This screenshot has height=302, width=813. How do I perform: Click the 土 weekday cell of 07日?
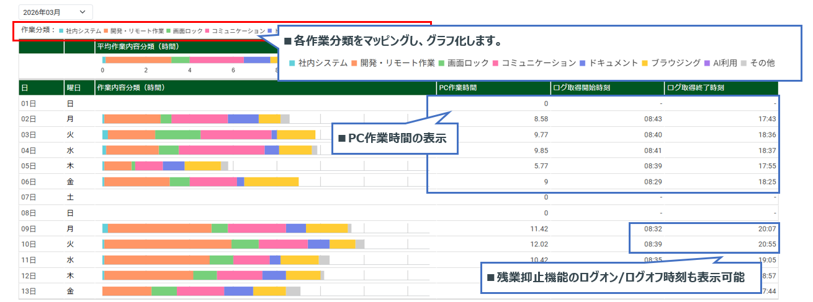point(70,197)
